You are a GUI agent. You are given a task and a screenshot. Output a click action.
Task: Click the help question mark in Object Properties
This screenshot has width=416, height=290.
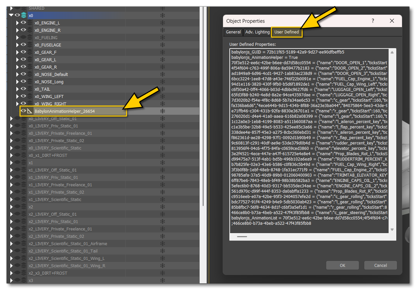373,21
